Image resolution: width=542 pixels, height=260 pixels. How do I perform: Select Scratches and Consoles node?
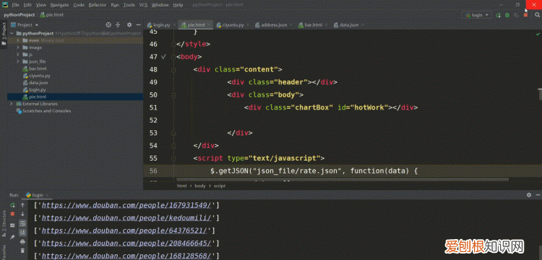point(43,111)
